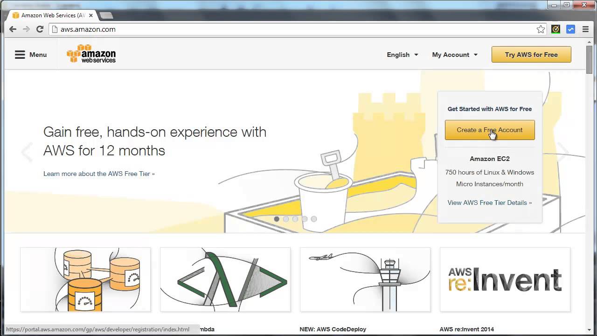The height and width of the screenshot is (336, 597).
Task: Bookmark this page with the star icon
Action: 541,29
